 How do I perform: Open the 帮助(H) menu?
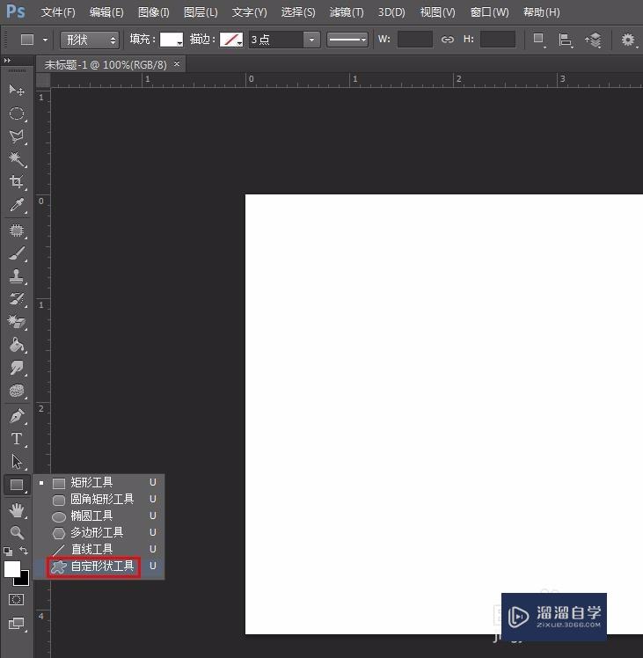coord(542,12)
